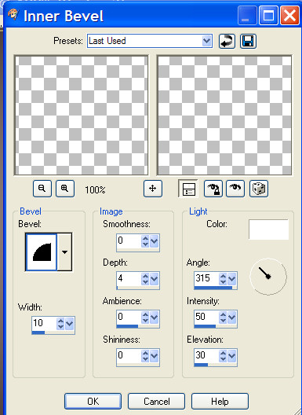Open Help for Inner Bevel
The image size is (302, 415).
point(220,401)
